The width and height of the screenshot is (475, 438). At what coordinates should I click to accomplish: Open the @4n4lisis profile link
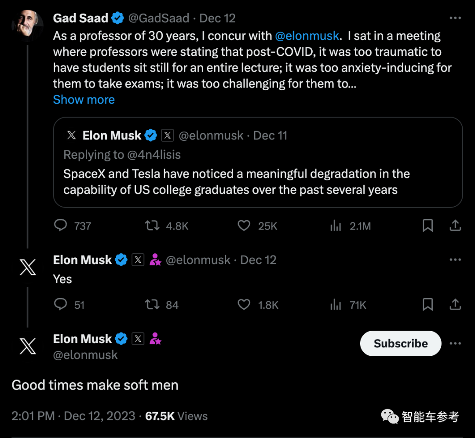tap(153, 155)
